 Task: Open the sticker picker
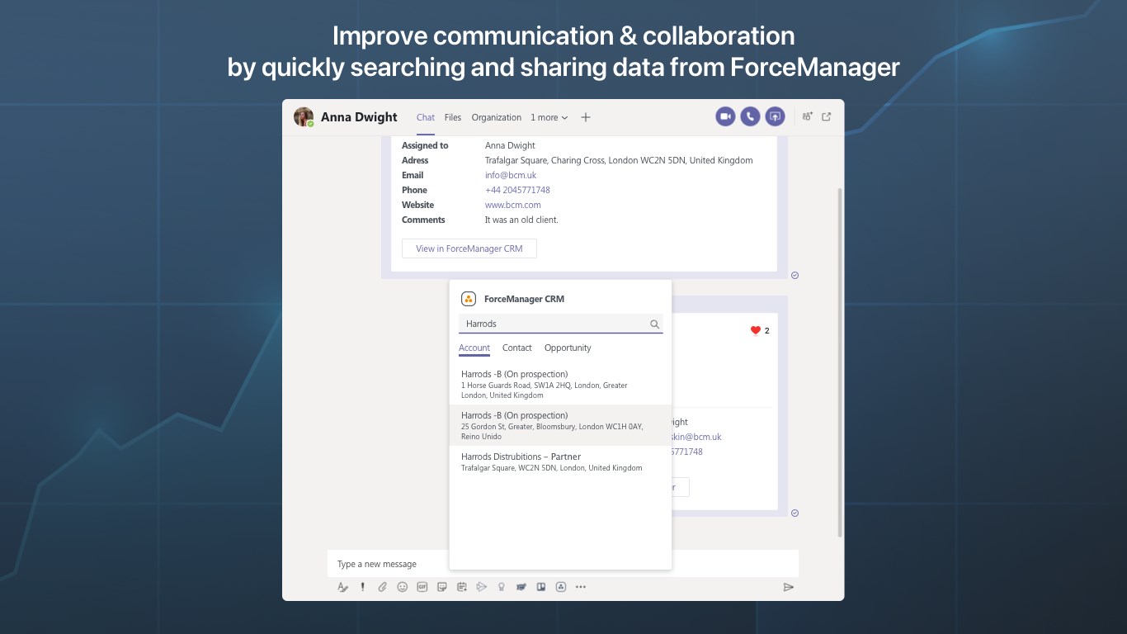(x=442, y=587)
